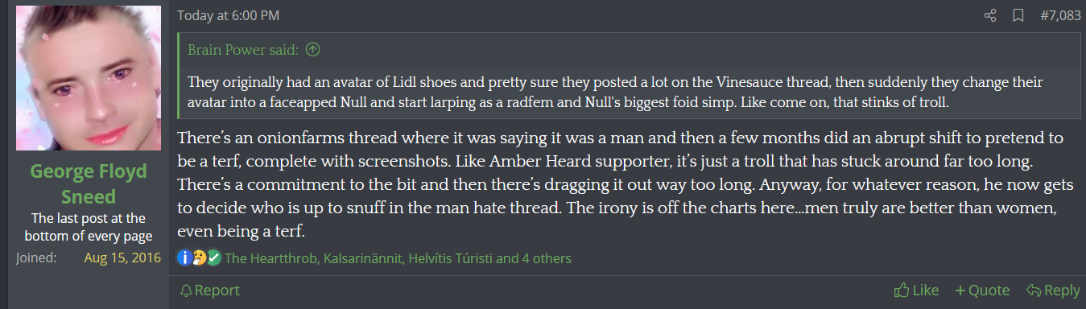Click the Brain Power said quote header
The image size is (1086, 309).
pyautogui.click(x=243, y=50)
